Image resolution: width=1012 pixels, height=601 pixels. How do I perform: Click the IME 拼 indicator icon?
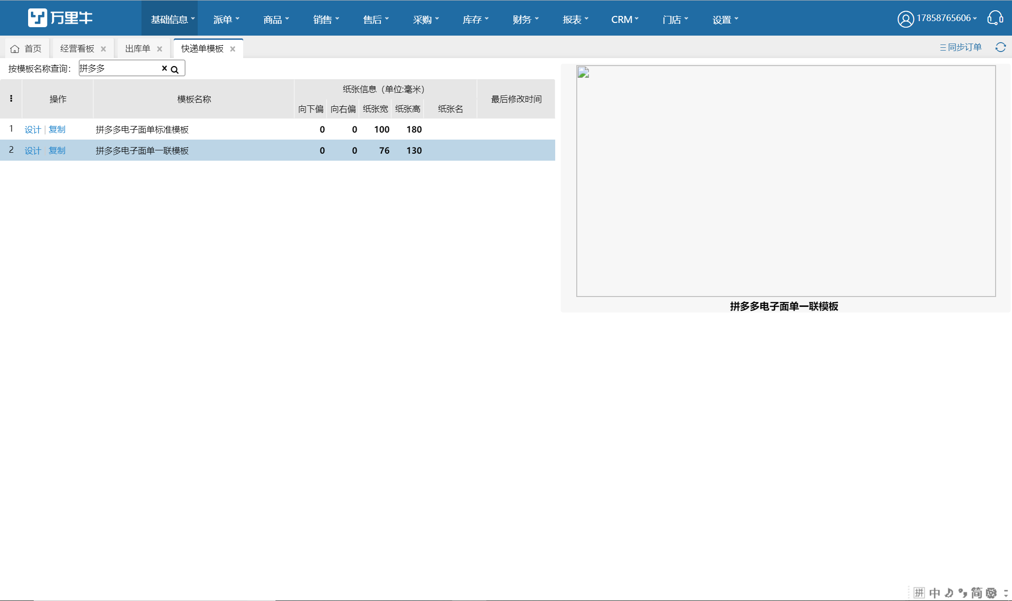919,593
